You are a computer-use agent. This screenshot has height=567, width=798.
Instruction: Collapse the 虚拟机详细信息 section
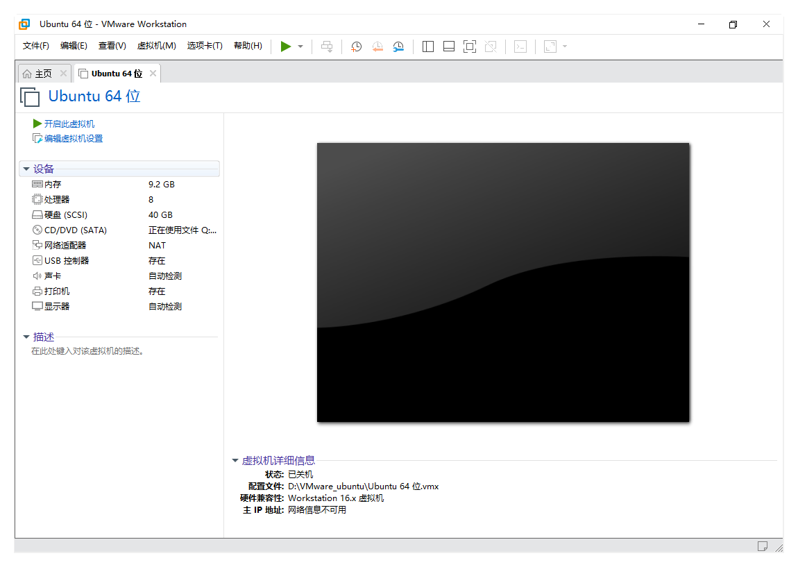click(x=235, y=461)
